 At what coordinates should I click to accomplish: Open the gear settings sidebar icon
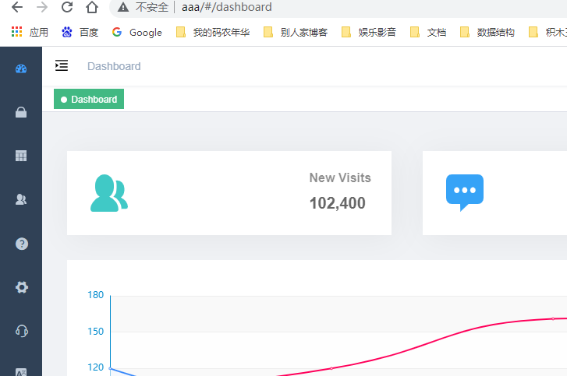(22, 287)
